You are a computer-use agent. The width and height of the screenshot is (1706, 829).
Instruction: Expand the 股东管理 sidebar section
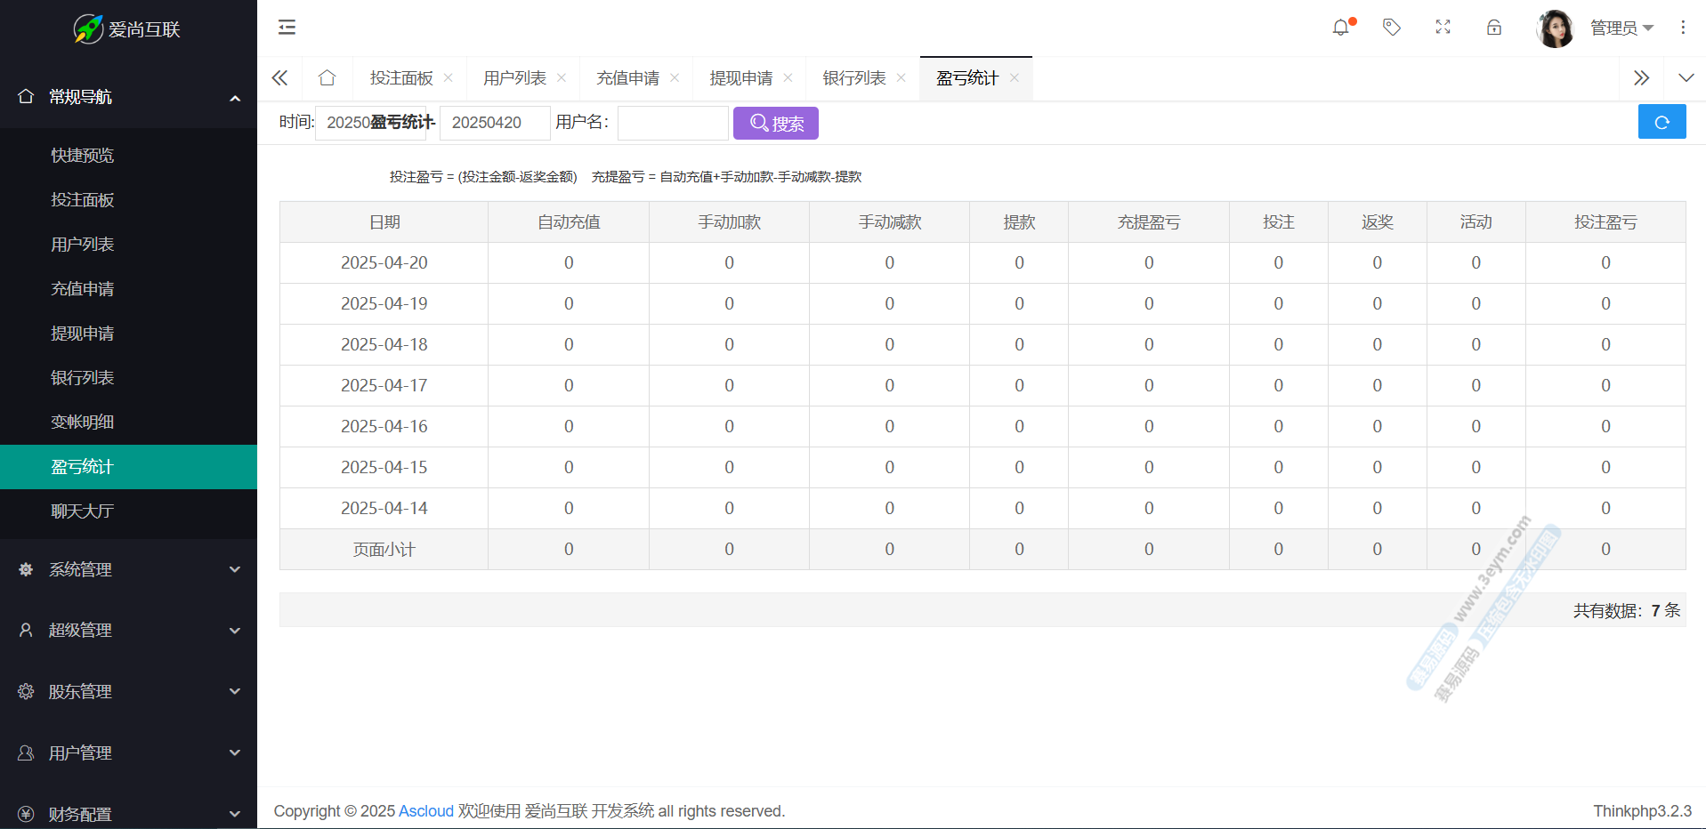[x=128, y=691]
